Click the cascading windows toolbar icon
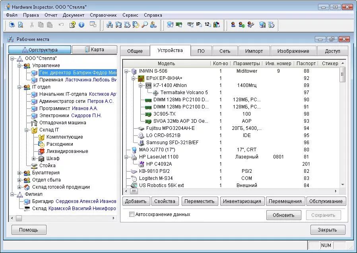 coord(93,24)
